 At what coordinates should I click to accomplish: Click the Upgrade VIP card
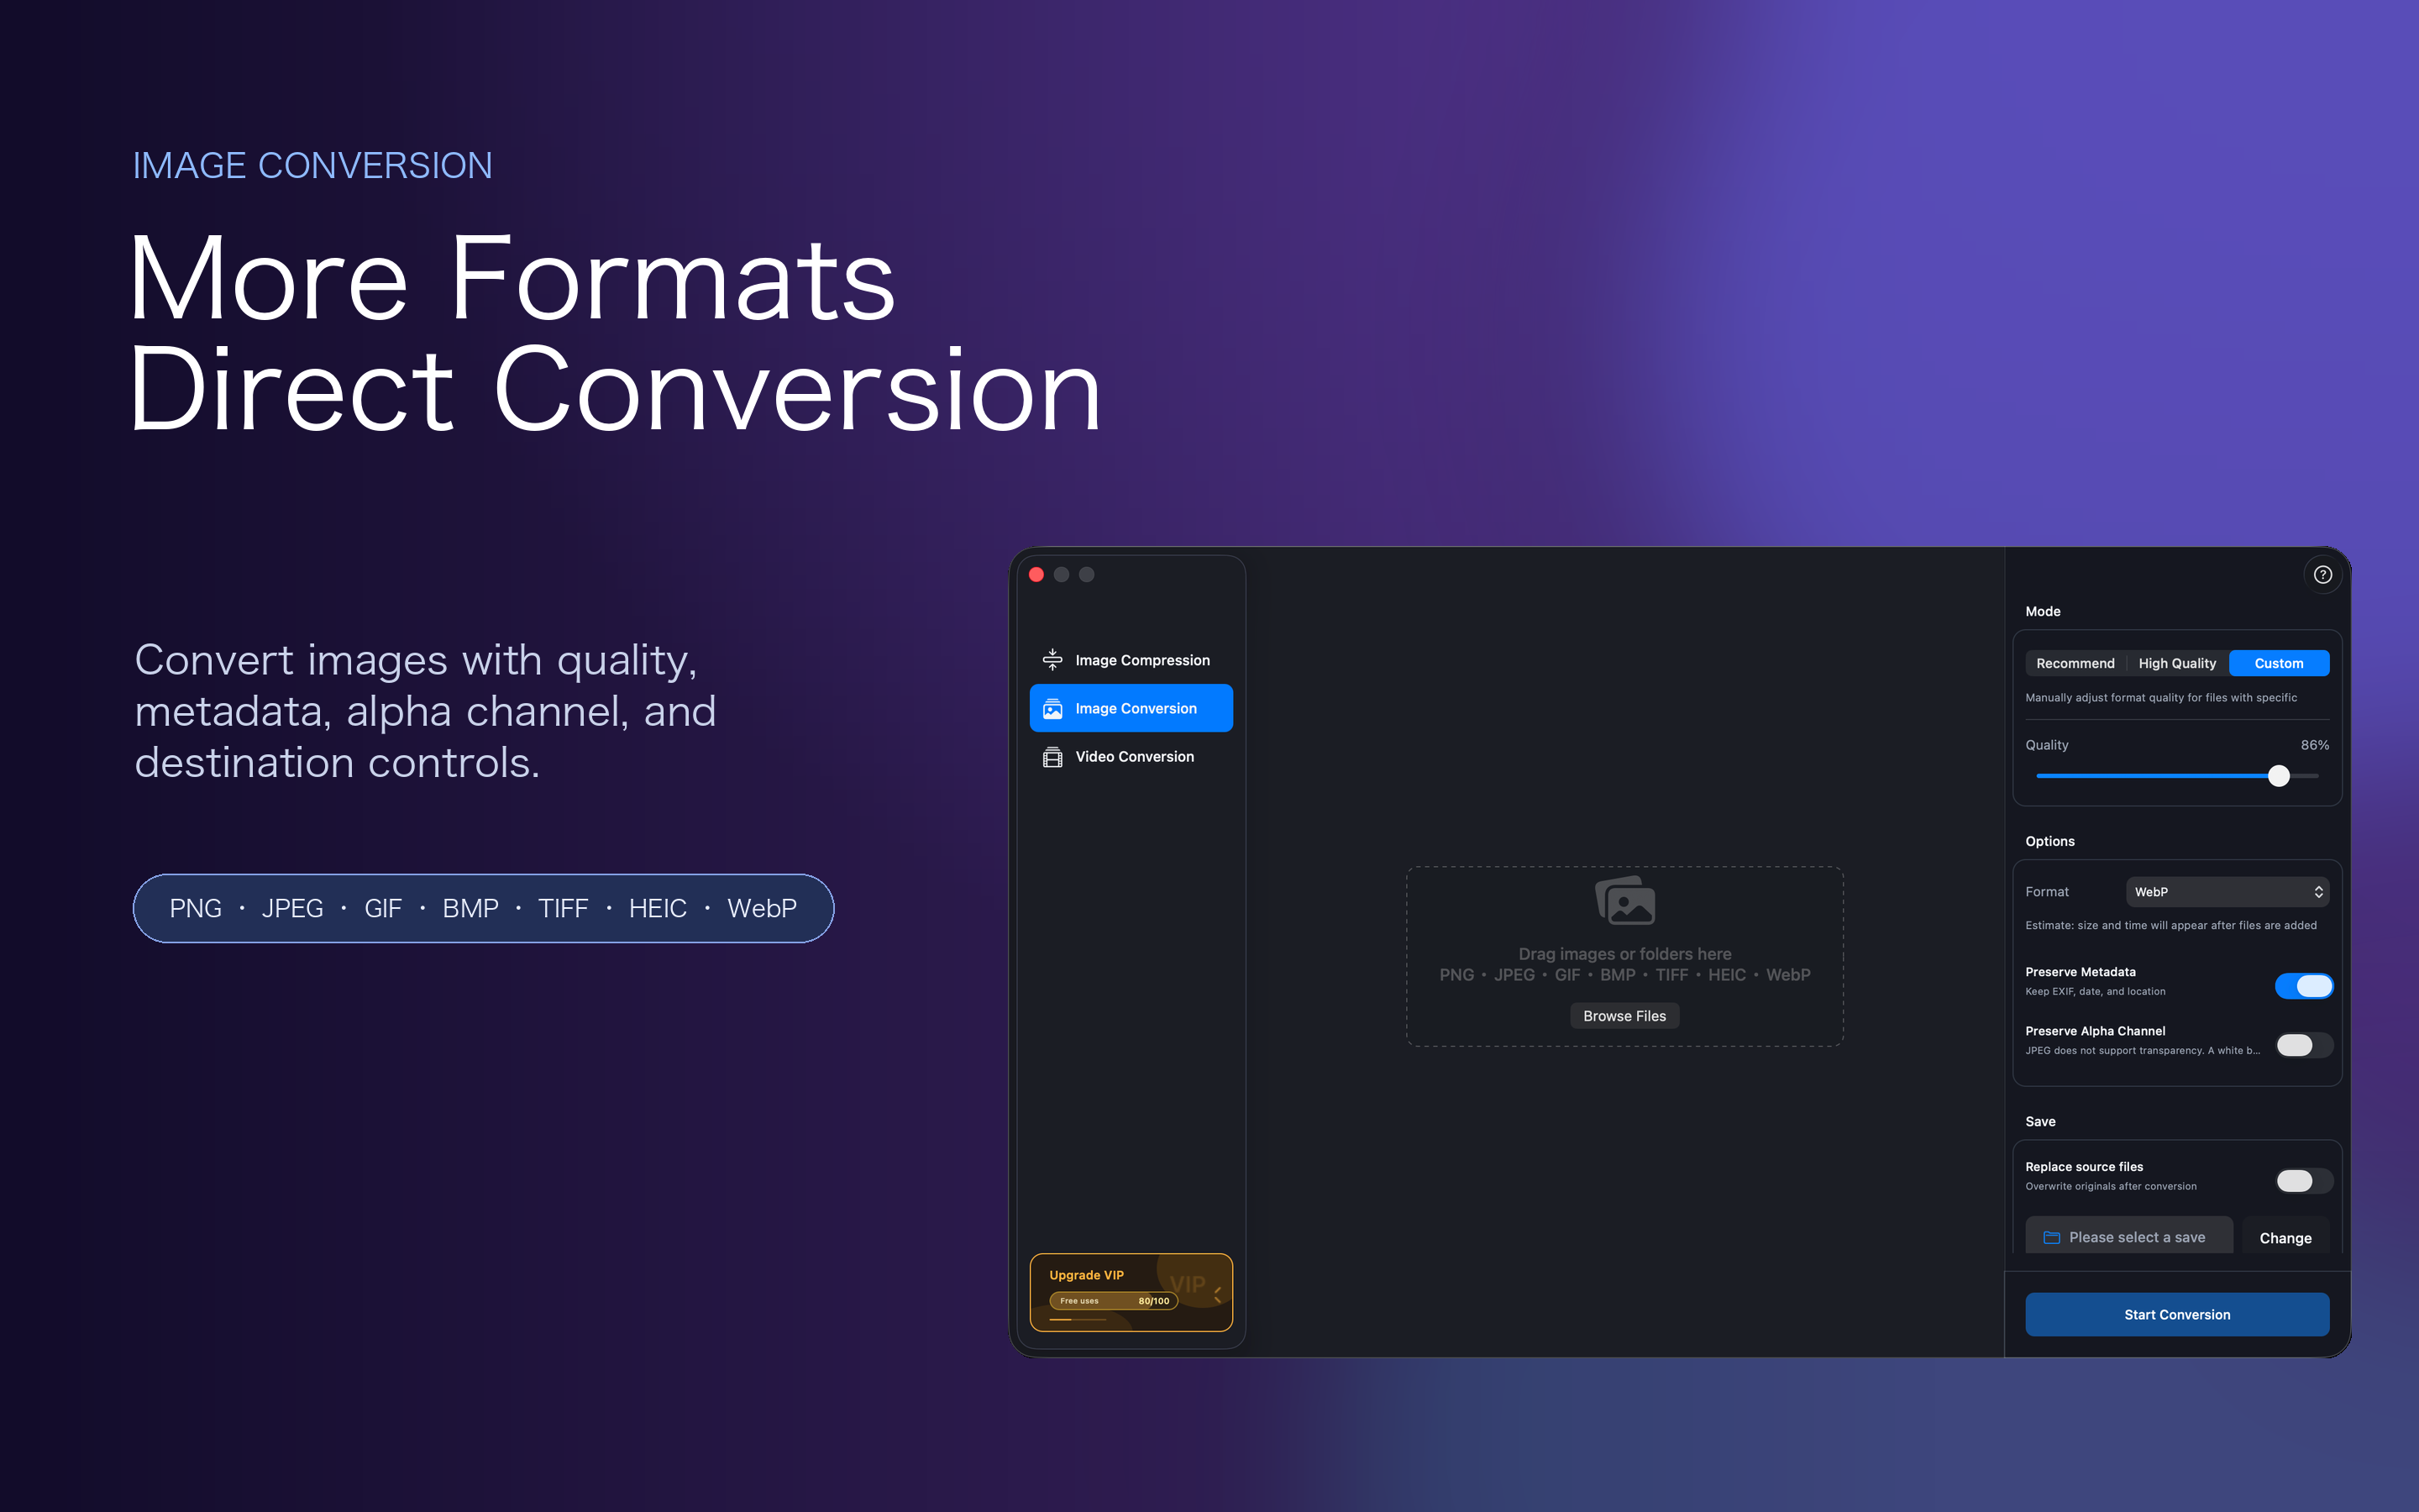[x=1131, y=1292]
